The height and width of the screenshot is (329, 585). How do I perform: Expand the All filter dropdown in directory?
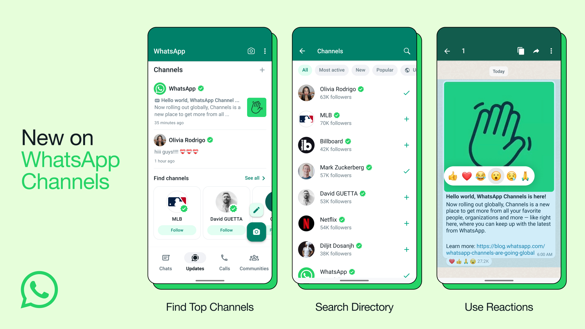pos(305,69)
